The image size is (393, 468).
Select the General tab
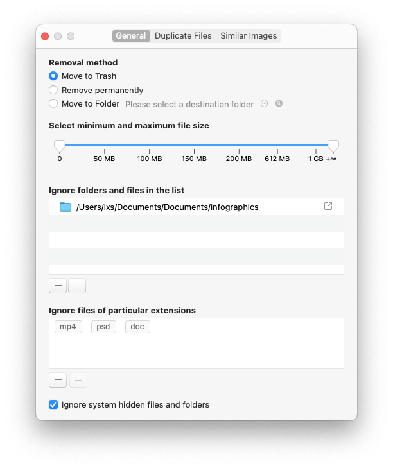coord(131,36)
